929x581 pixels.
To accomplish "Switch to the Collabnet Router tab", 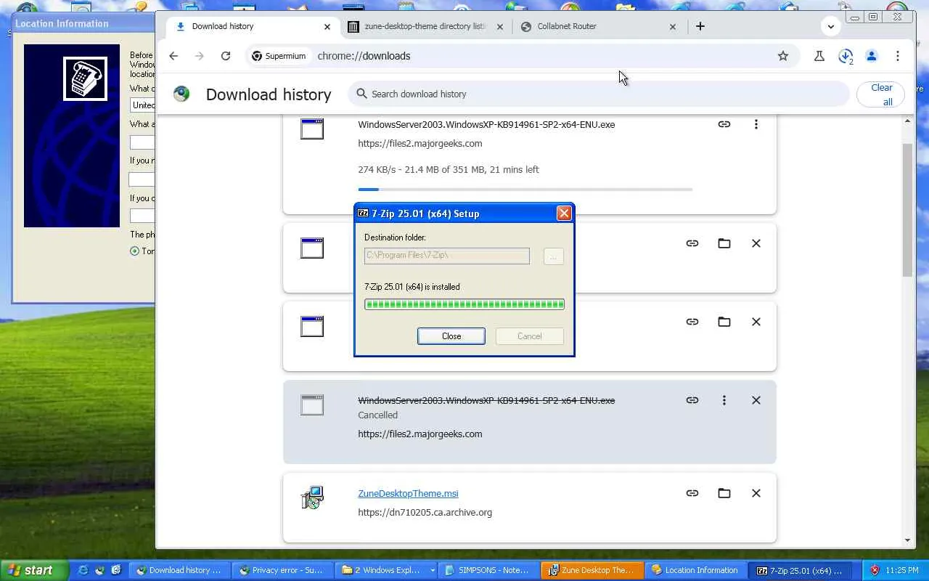I will click(598, 26).
